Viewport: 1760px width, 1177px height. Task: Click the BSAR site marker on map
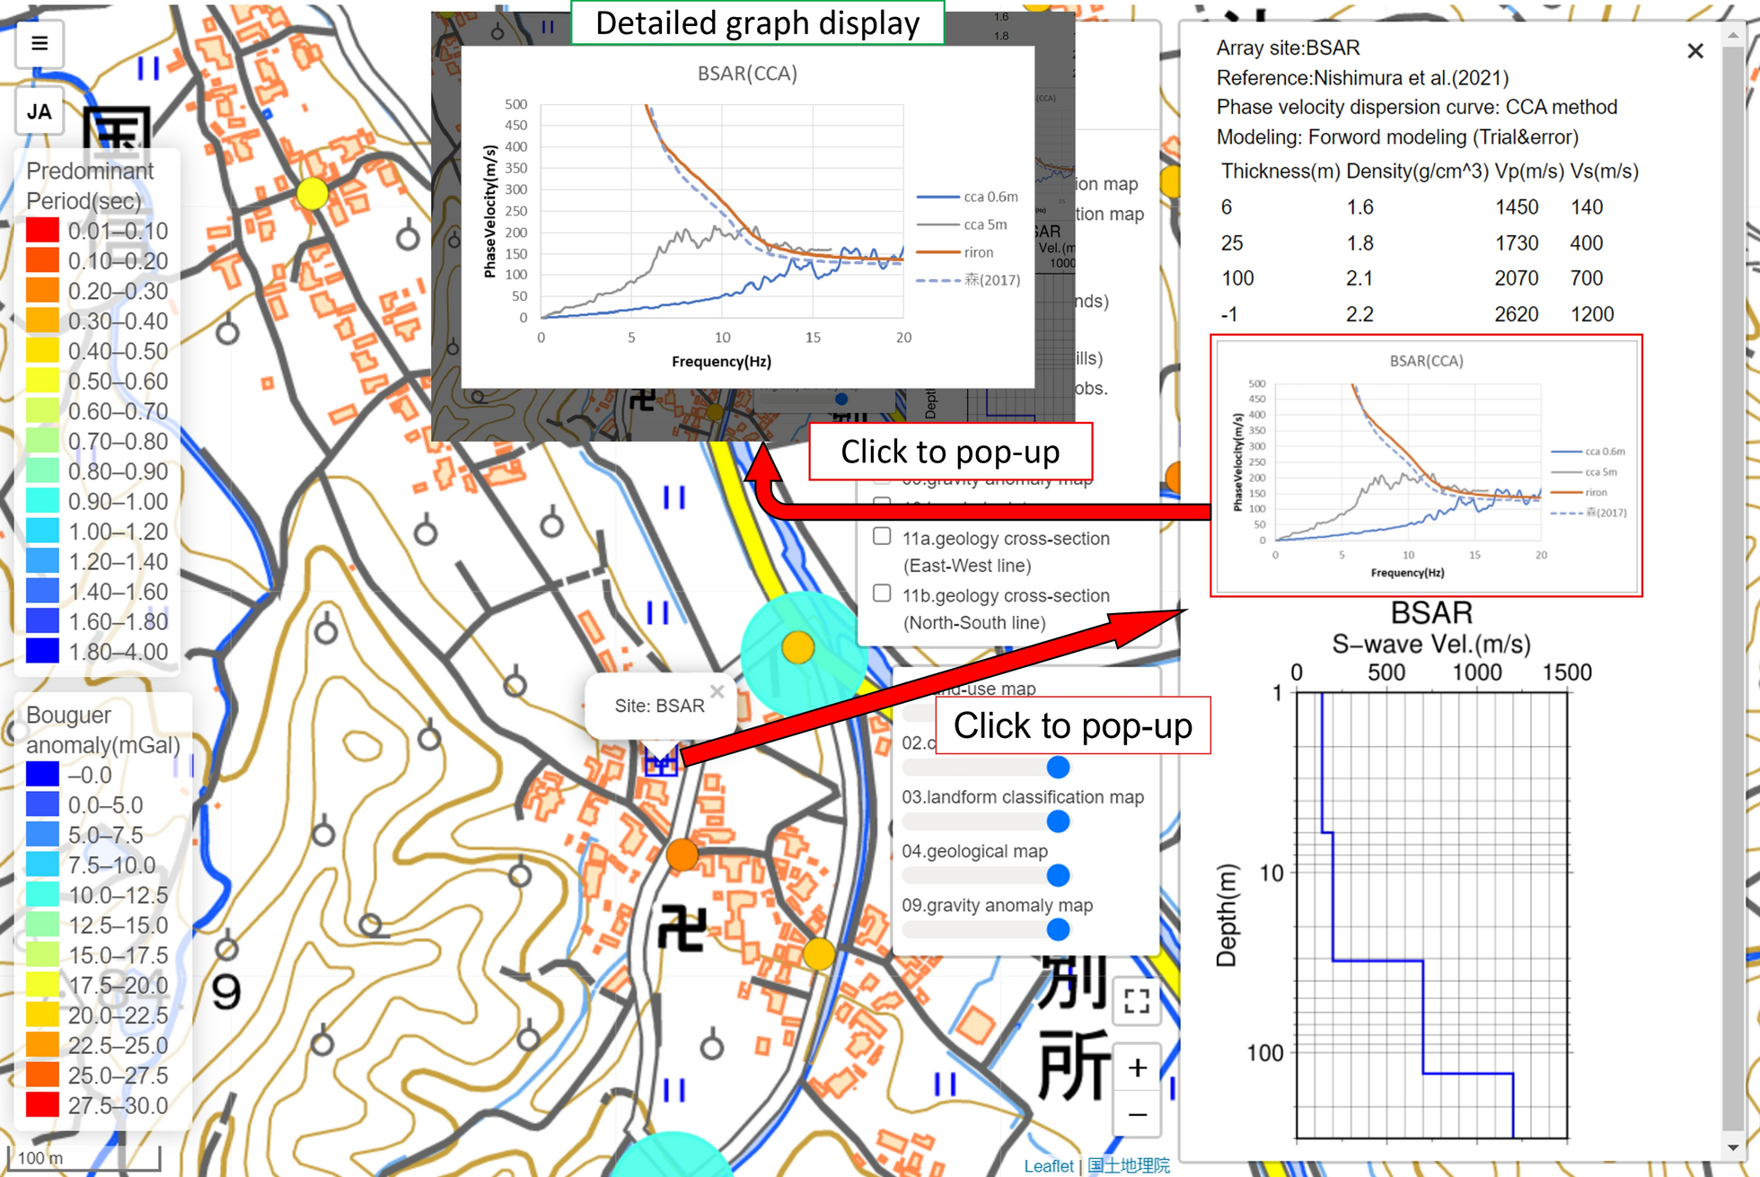660,763
